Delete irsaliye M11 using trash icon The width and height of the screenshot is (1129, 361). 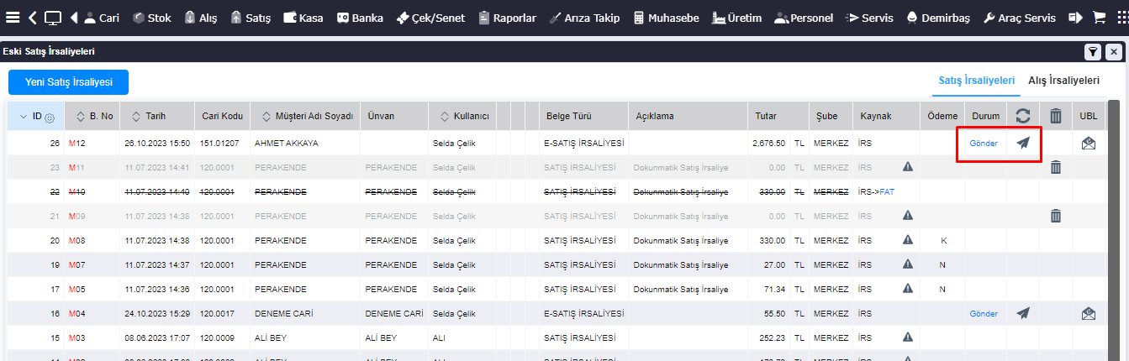[1056, 168]
